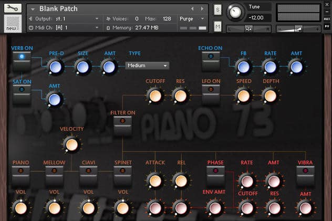Click the reverb SIZE knob
This screenshot has width=332, height=221.
[x=83, y=67]
